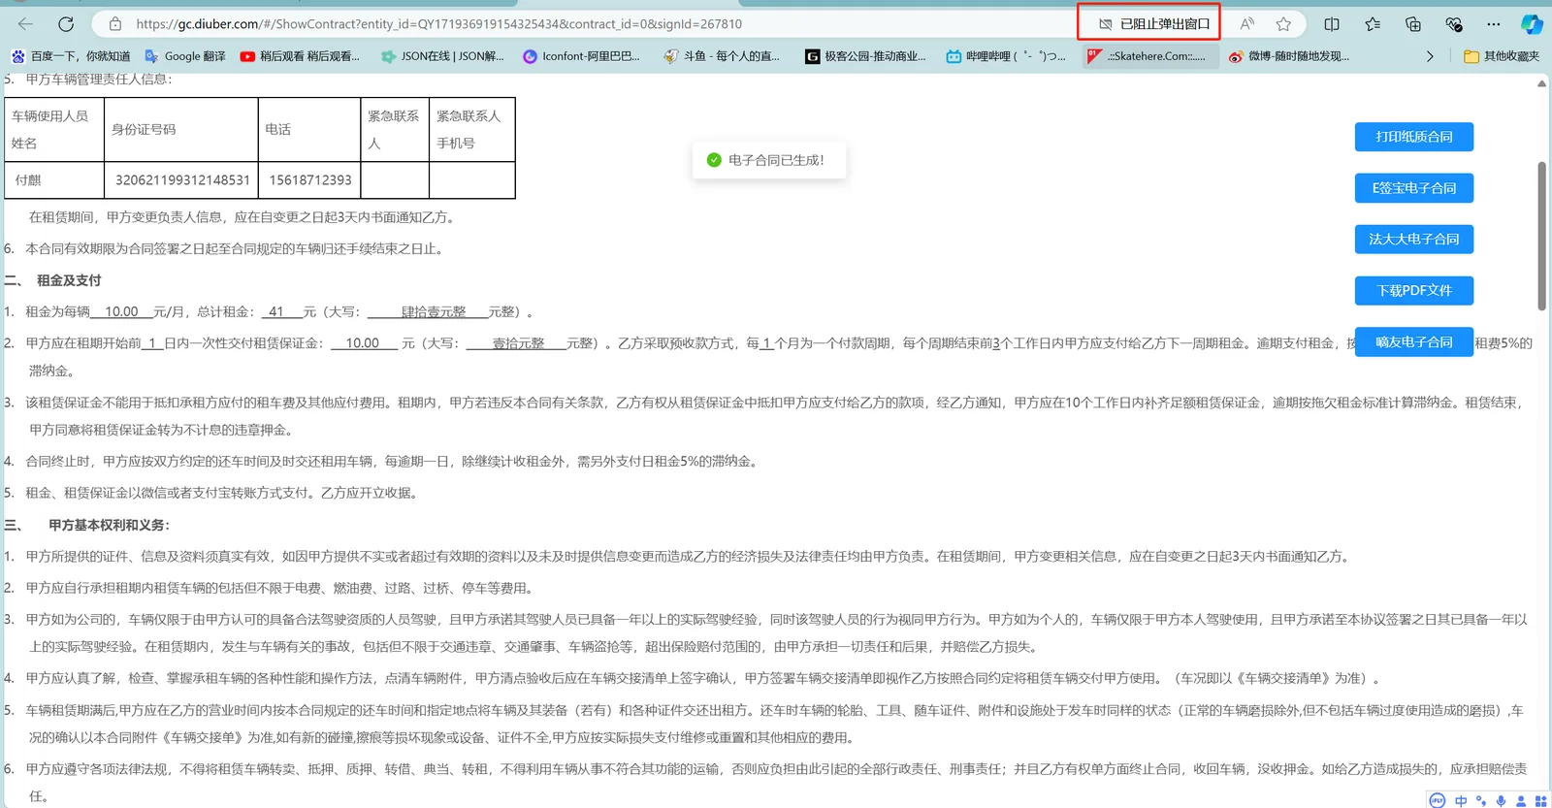Open Read Aloud in address bar
Image resolution: width=1552 pixels, height=808 pixels.
click(1247, 24)
